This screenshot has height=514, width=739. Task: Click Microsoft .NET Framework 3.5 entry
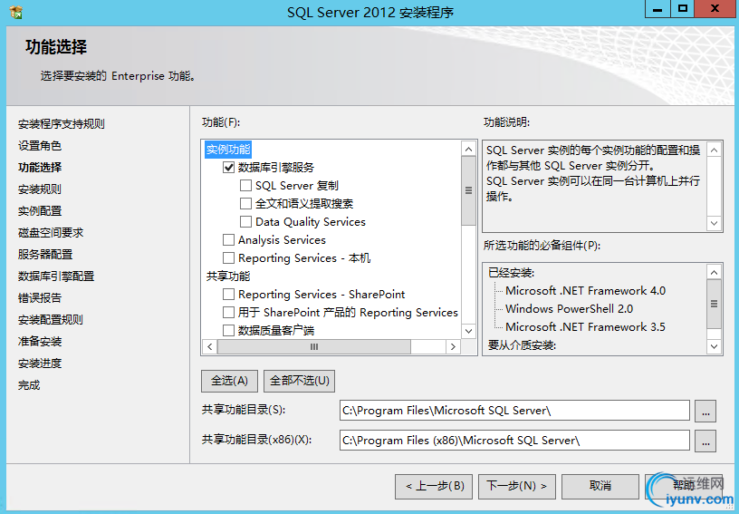tap(585, 326)
